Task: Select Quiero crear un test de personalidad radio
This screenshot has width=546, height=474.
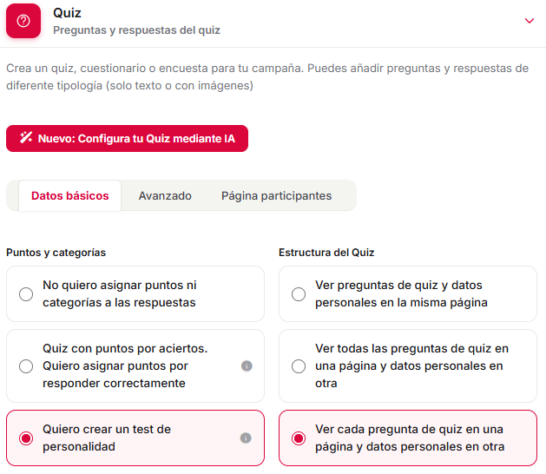Action: click(26, 438)
